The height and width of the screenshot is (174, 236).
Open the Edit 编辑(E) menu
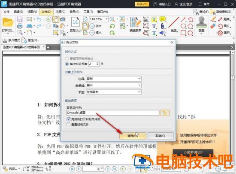[18, 12]
